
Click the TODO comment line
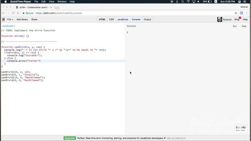28,31
